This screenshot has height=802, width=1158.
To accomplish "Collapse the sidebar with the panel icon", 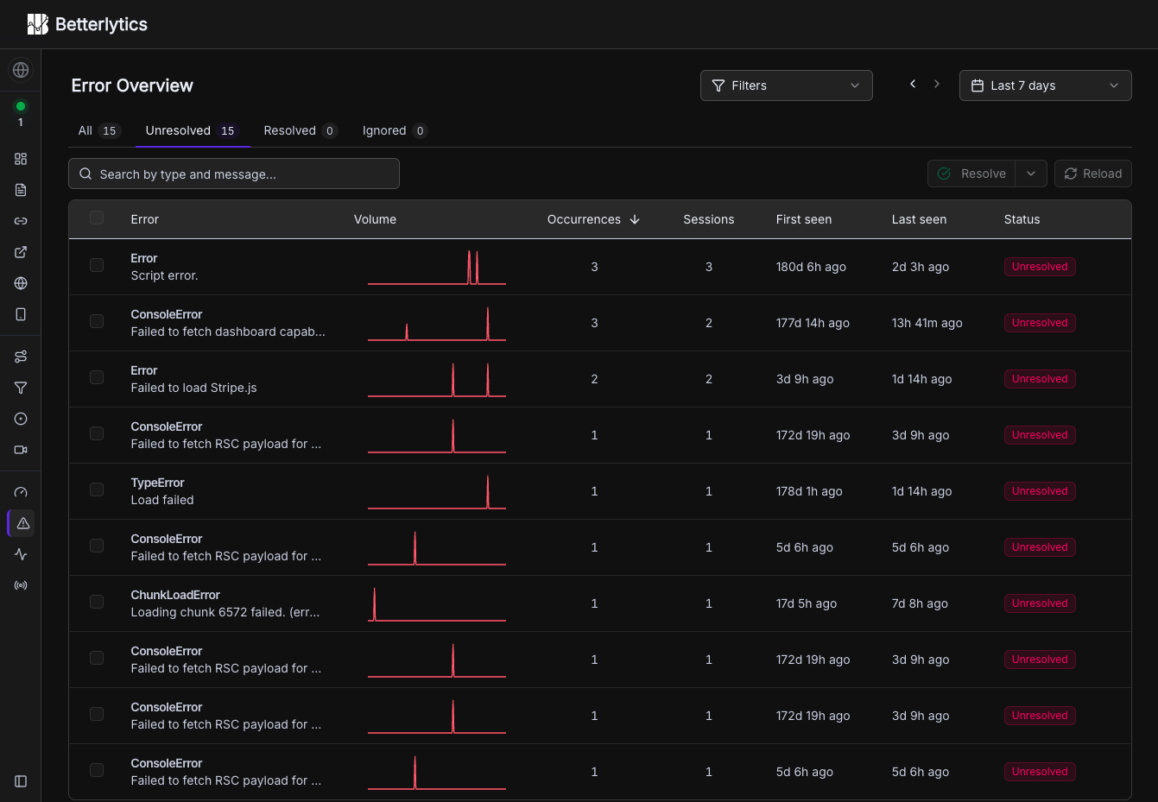I will 21,781.
